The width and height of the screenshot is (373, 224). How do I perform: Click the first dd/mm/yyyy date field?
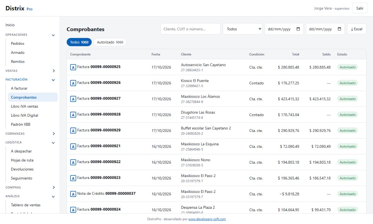284,29
